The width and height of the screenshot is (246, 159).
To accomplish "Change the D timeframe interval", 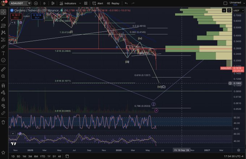I will [44, 3].
